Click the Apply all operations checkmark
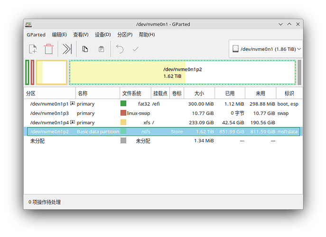The image size is (326, 237). (x=136, y=49)
